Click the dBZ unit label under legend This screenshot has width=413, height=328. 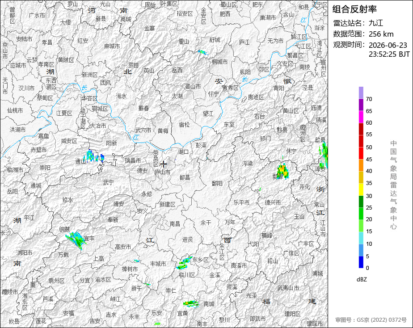(x=361, y=279)
